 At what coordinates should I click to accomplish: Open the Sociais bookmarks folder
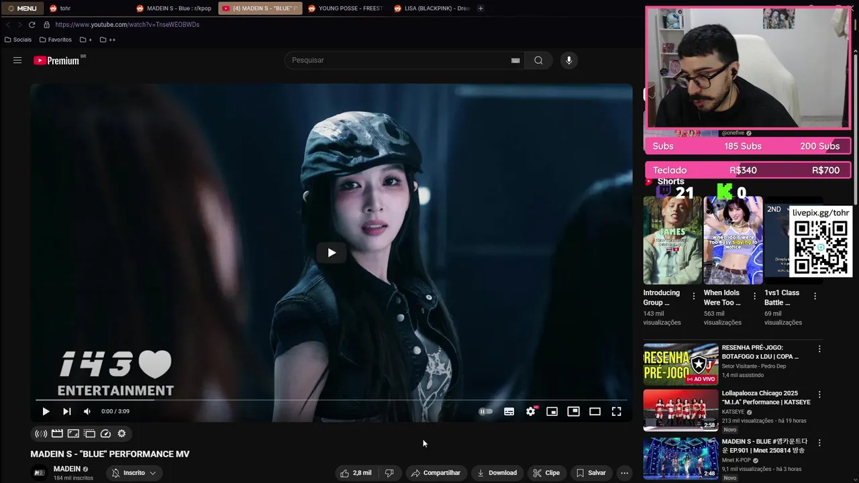tap(18, 40)
